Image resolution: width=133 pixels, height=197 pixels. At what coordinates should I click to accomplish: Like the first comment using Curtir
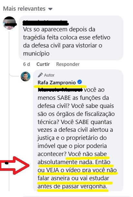tap(43, 64)
